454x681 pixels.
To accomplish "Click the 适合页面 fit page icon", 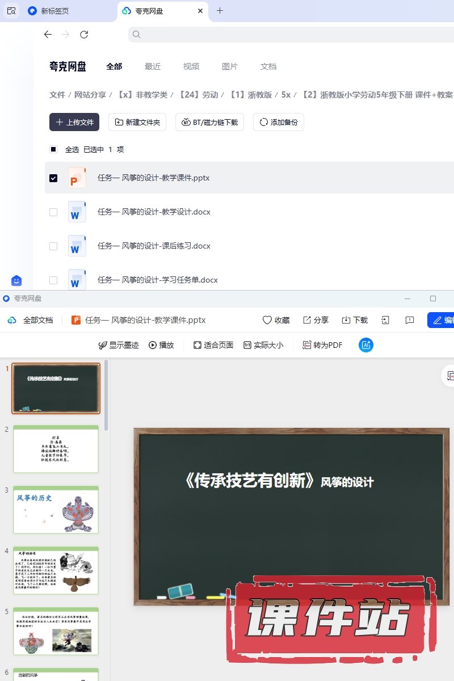I will 197,345.
